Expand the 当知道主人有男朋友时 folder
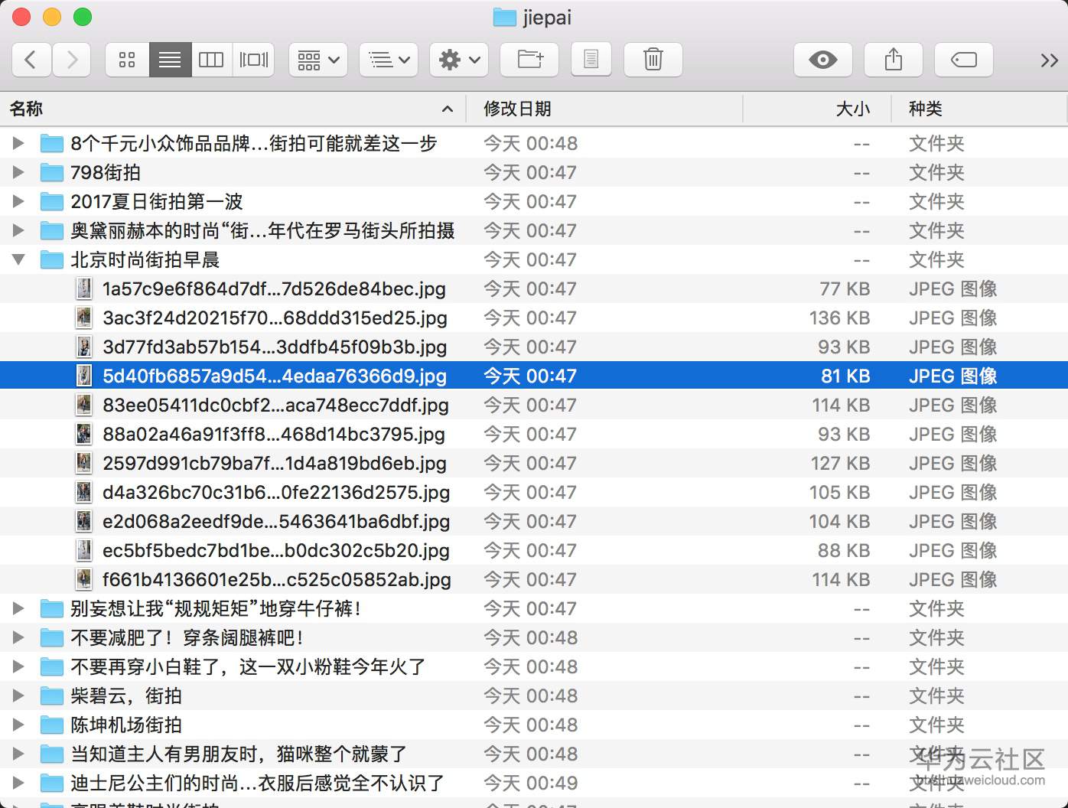Viewport: 1068px width, 808px height. (18, 754)
